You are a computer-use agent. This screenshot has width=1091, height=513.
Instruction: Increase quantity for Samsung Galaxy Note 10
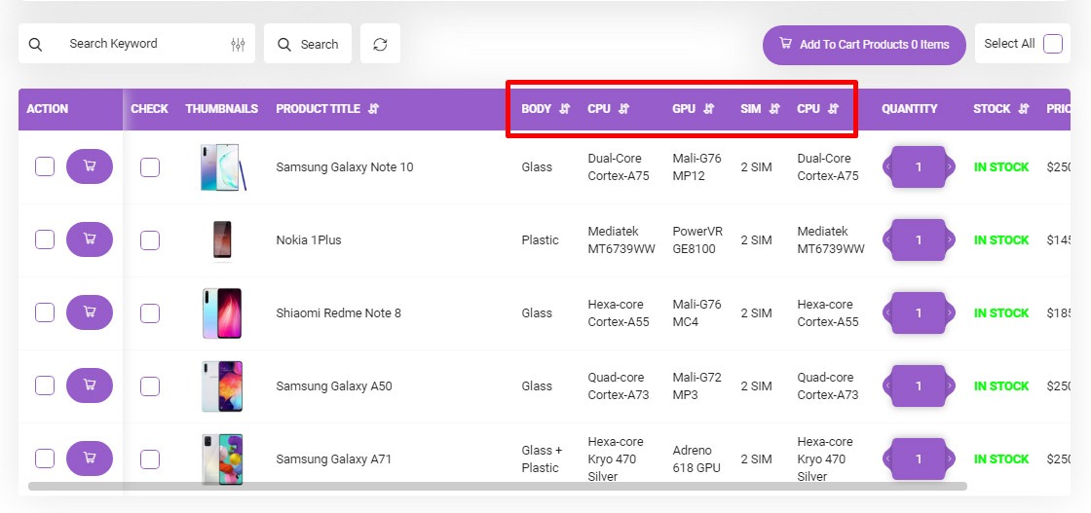click(949, 166)
